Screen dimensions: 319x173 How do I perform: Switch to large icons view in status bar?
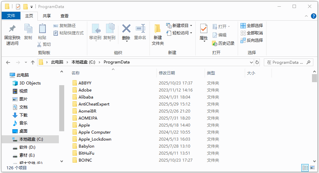pyautogui.click(x=313, y=168)
